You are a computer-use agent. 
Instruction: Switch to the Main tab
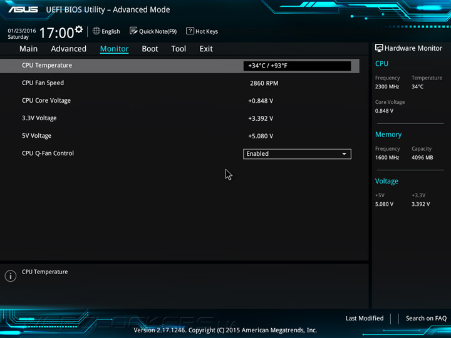tap(28, 49)
